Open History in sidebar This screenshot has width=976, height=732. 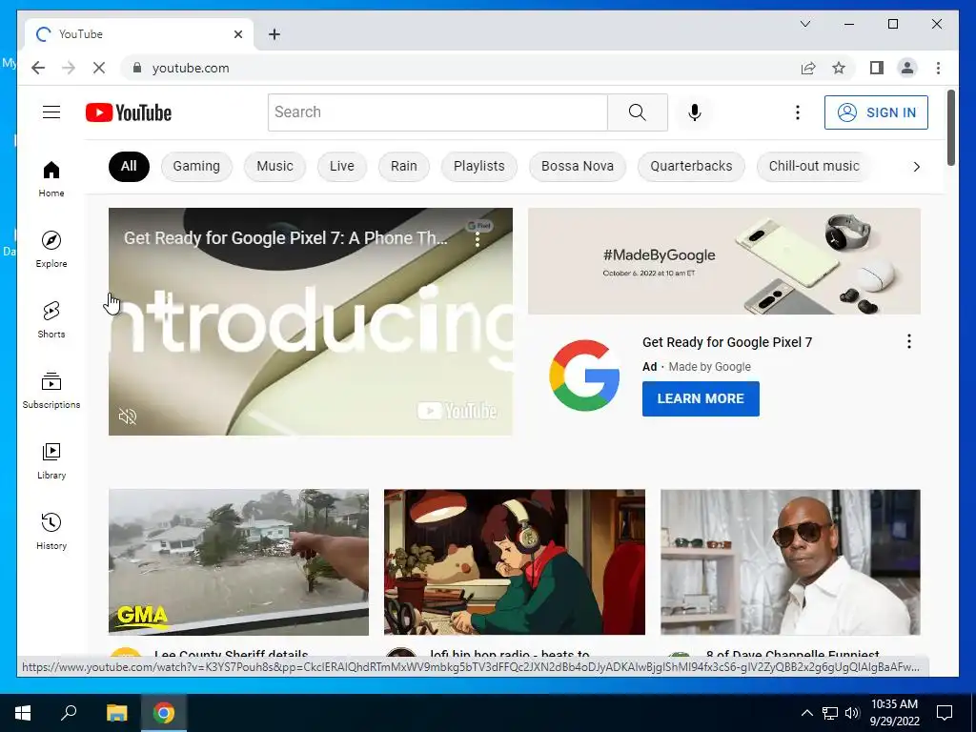pyautogui.click(x=51, y=531)
